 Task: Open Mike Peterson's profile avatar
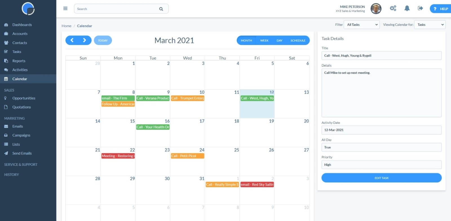[x=376, y=9]
